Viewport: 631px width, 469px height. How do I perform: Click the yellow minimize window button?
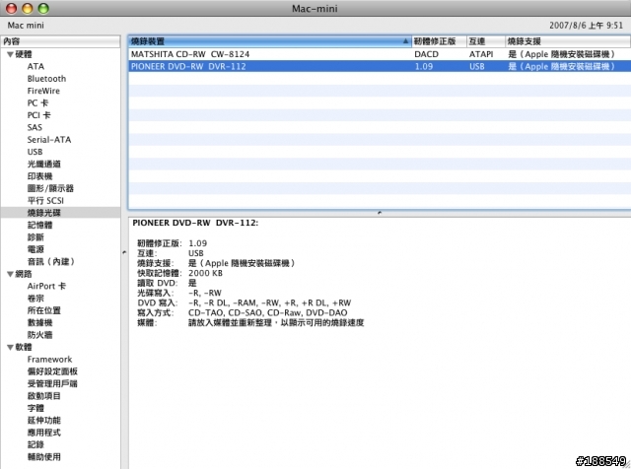point(28,8)
